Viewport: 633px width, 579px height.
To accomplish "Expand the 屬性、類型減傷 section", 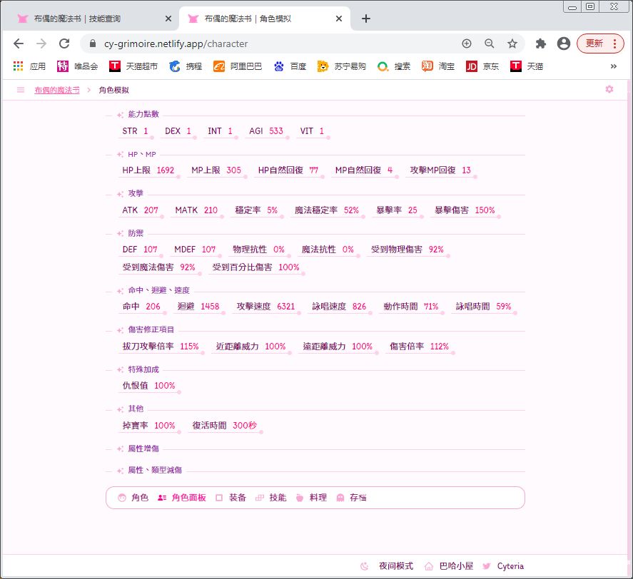I will 155,470.
